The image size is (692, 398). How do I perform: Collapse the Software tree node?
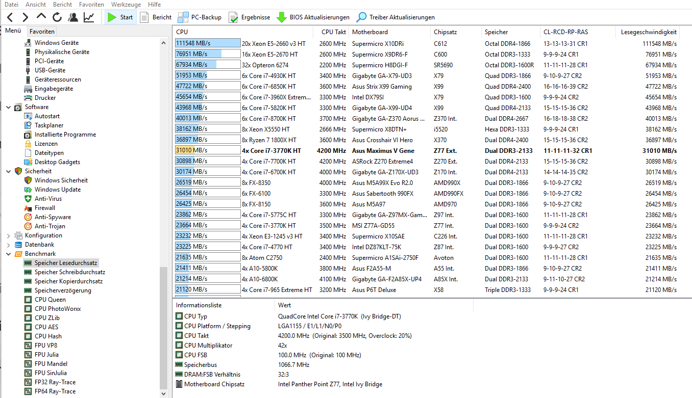(8, 107)
